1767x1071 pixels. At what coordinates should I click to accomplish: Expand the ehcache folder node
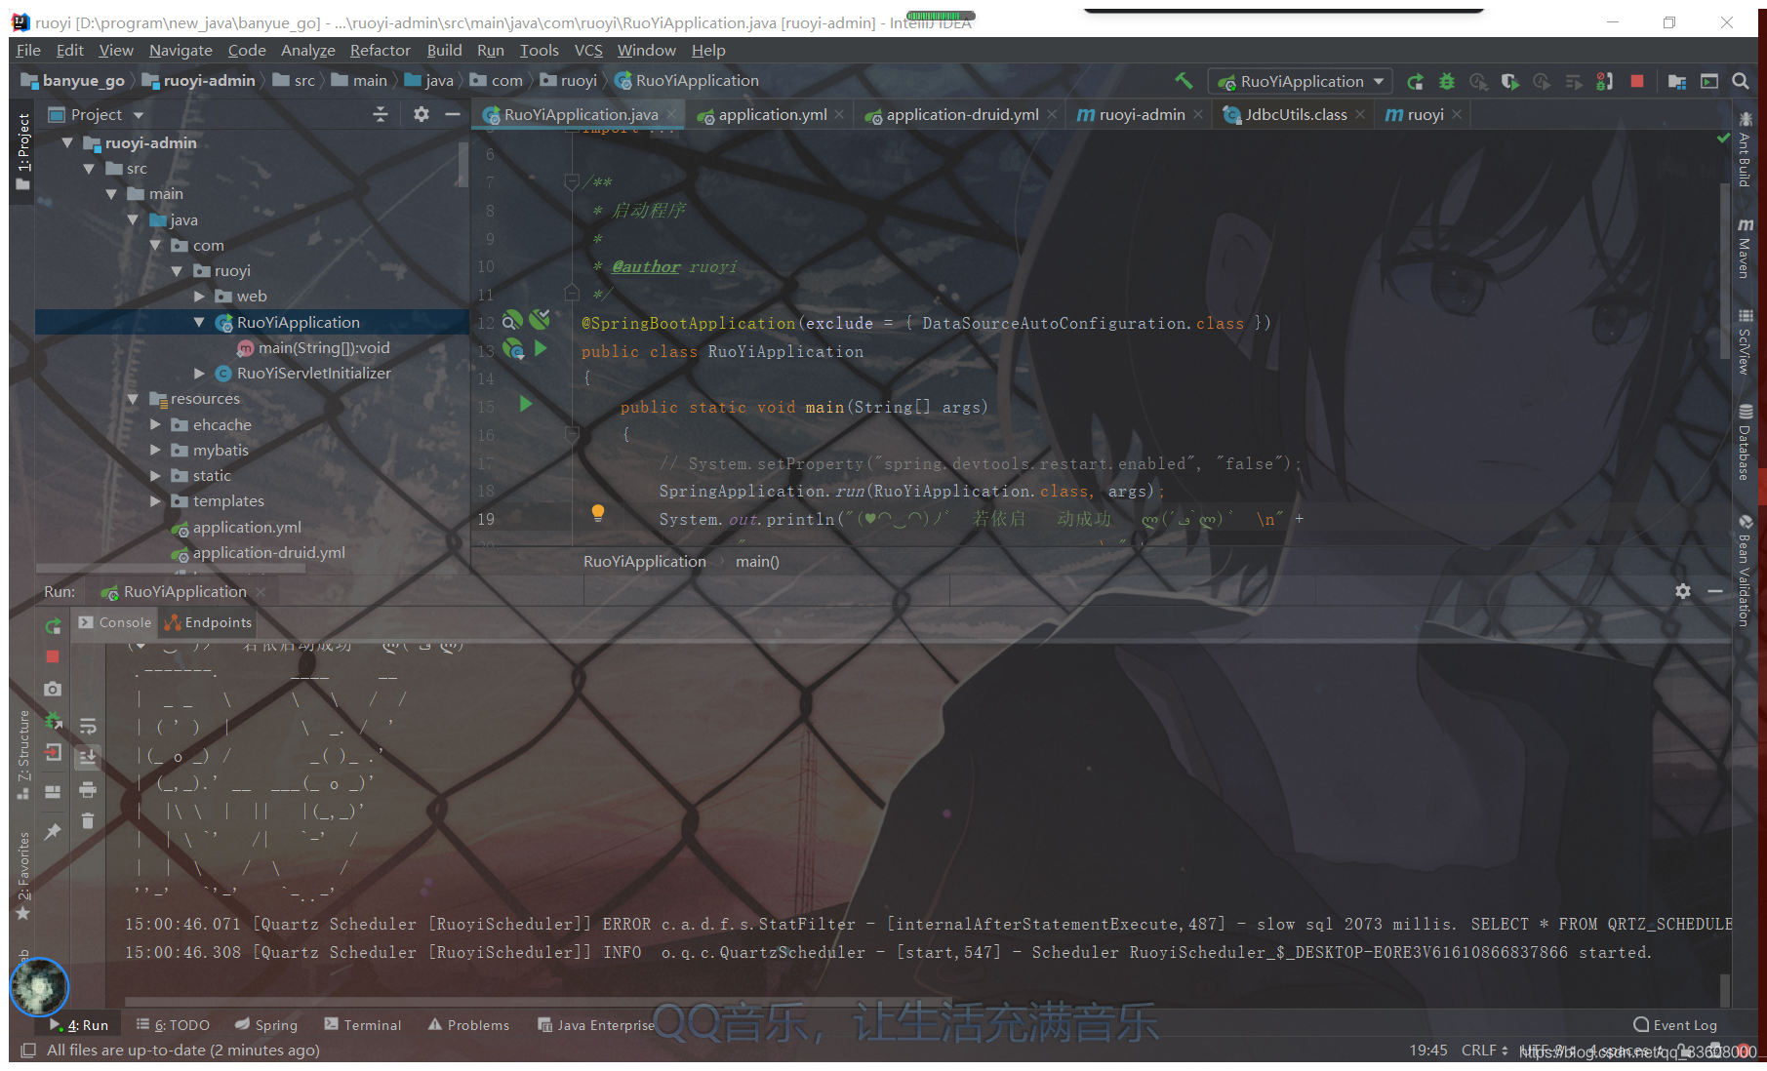click(155, 424)
